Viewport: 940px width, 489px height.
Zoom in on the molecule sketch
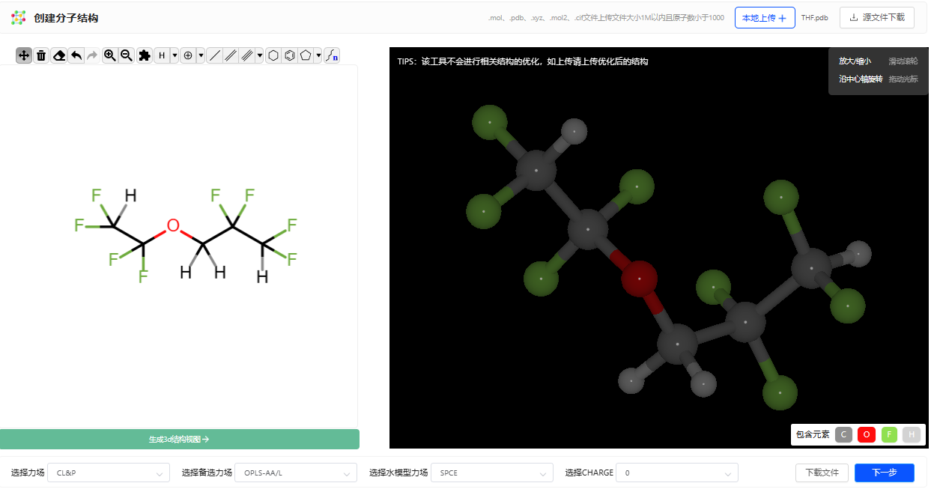pos(110,55)
